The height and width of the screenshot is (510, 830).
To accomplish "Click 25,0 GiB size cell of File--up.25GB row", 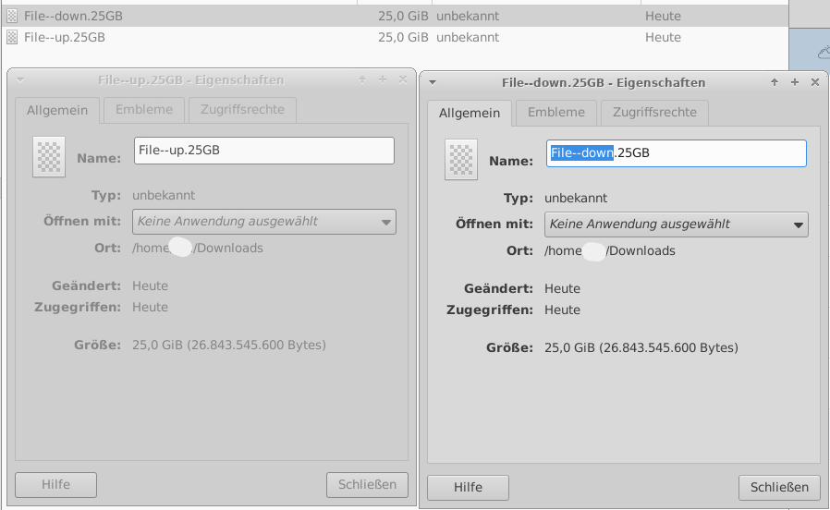I will [403, 38].
